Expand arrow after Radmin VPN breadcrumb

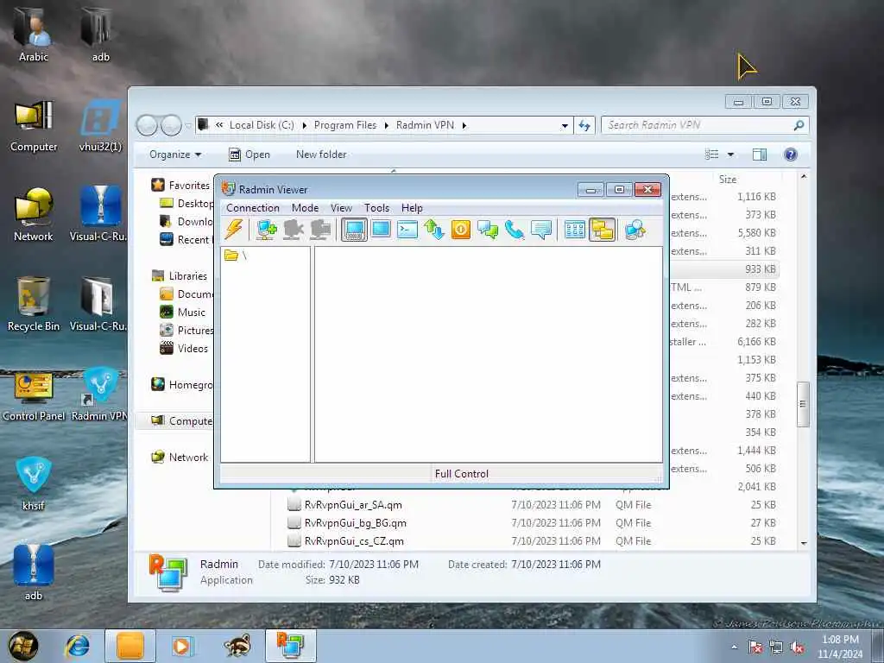click(x=464, y=125)
